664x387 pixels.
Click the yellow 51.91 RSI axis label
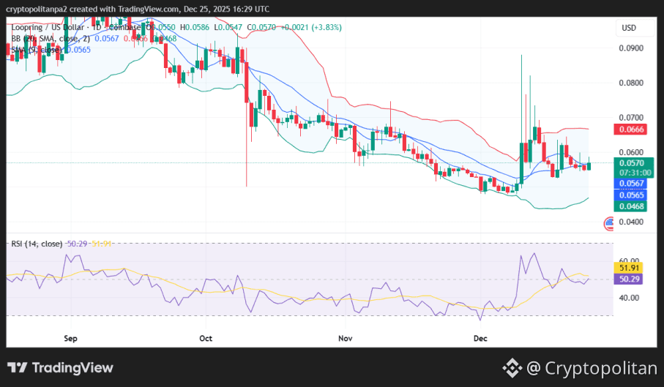point(628,268)
